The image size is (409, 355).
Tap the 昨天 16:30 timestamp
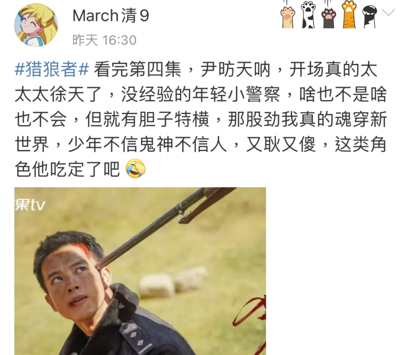(105, 40)
